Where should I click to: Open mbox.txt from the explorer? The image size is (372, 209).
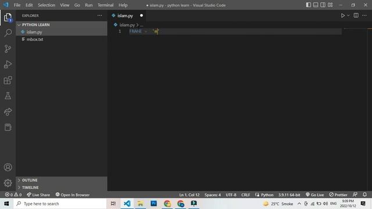click(62, 39)
